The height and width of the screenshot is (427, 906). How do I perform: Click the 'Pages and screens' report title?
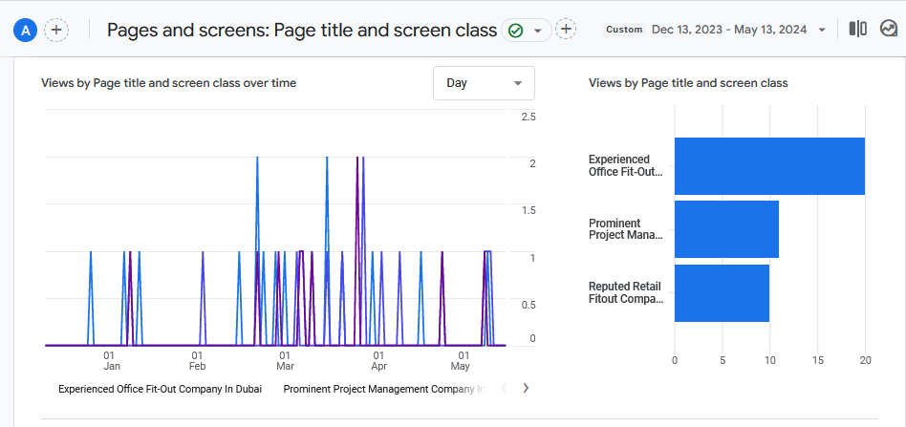pos(301,30)
